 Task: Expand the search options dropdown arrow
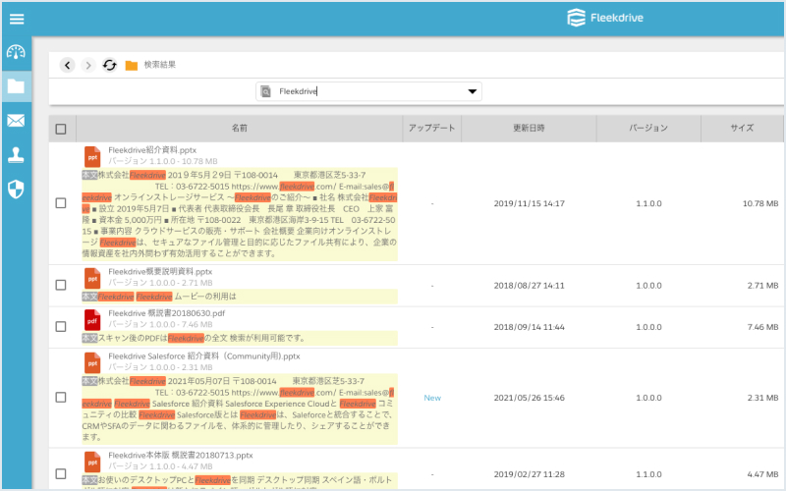472,91
